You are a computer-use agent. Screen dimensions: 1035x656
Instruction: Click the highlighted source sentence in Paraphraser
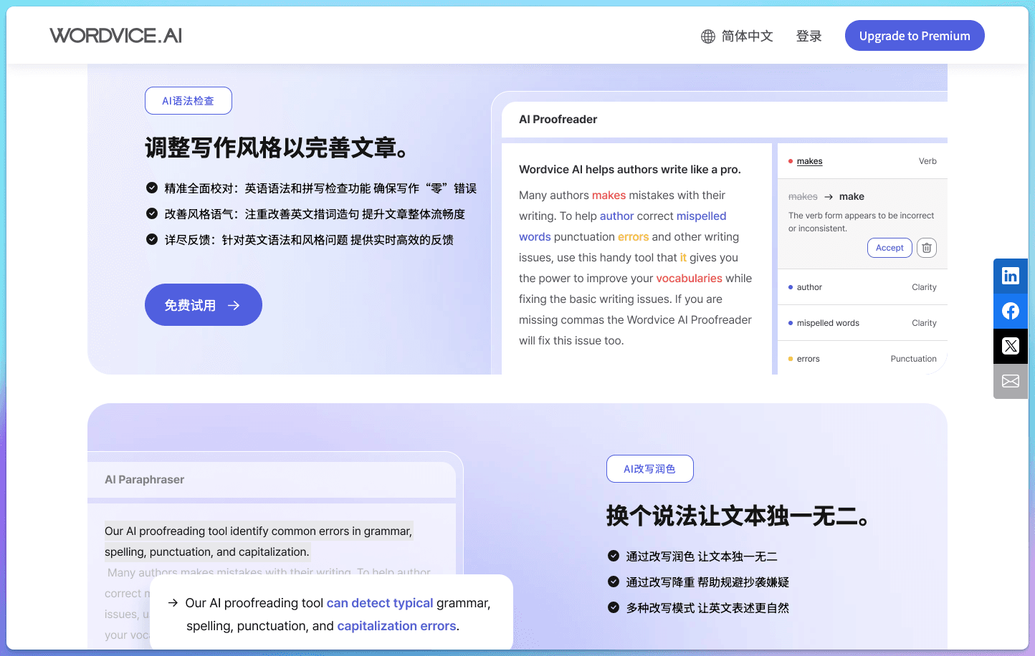tap(259, 541)
